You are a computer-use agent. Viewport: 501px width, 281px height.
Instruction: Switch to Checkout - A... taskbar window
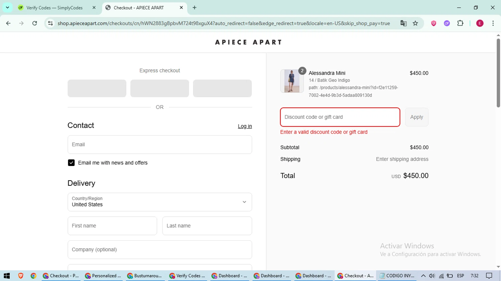(356, 276)
